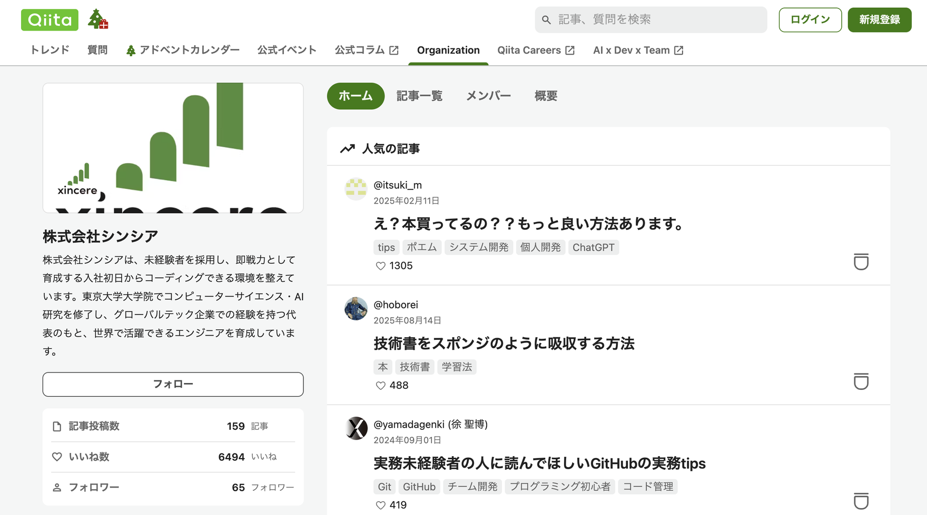Click the 新規登録 button
Image resolution: width=927 pixels, height=515 pixels.
click(879, 20)
